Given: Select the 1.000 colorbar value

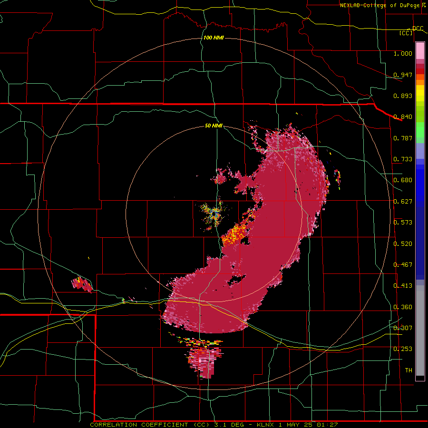Looking at the screenshot, I should pos(403,53).
